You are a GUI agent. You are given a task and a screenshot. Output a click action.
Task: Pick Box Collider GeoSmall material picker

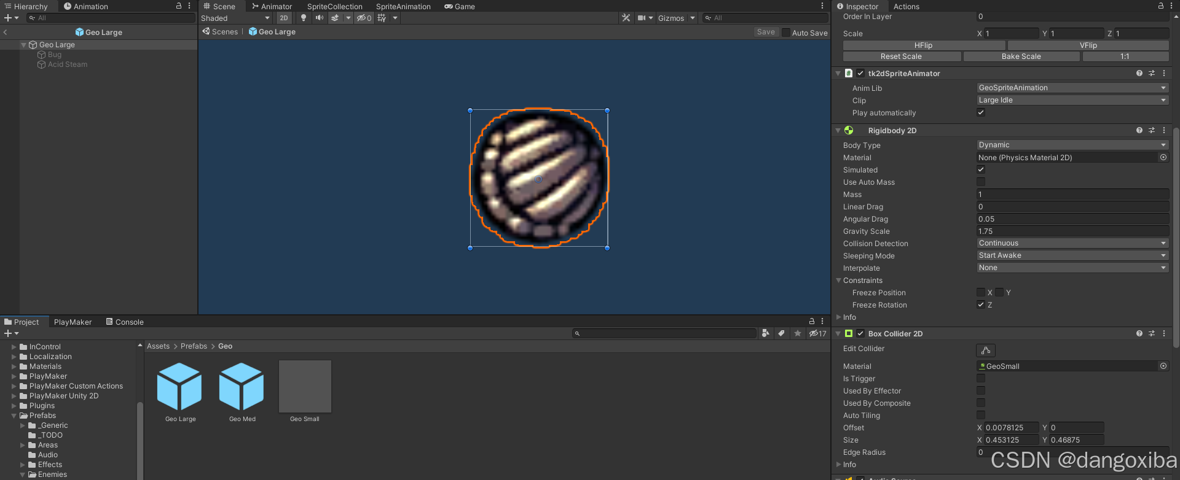1163,366
